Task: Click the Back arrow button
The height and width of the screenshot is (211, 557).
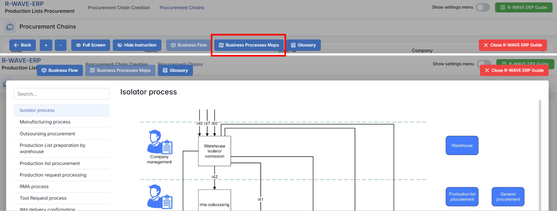Action: pyautogui.click(x=22, y=45)
